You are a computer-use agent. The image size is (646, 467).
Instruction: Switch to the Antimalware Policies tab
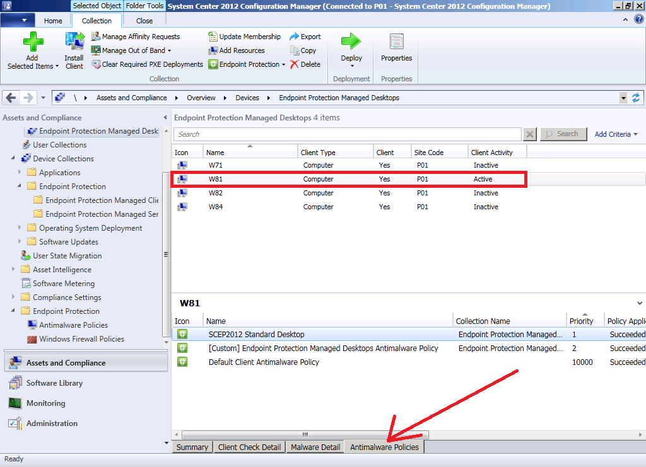384,447
